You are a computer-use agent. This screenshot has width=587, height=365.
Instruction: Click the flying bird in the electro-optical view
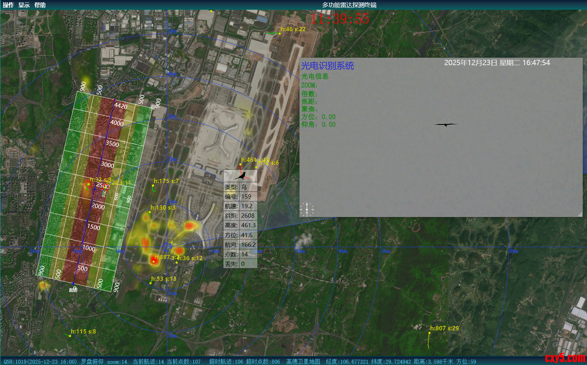point(445,124)
